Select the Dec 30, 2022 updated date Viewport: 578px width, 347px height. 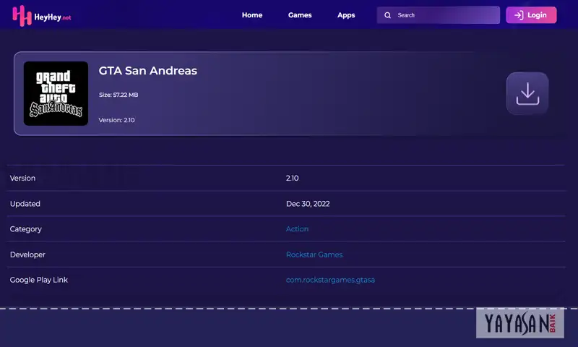[x=308, y=204]
